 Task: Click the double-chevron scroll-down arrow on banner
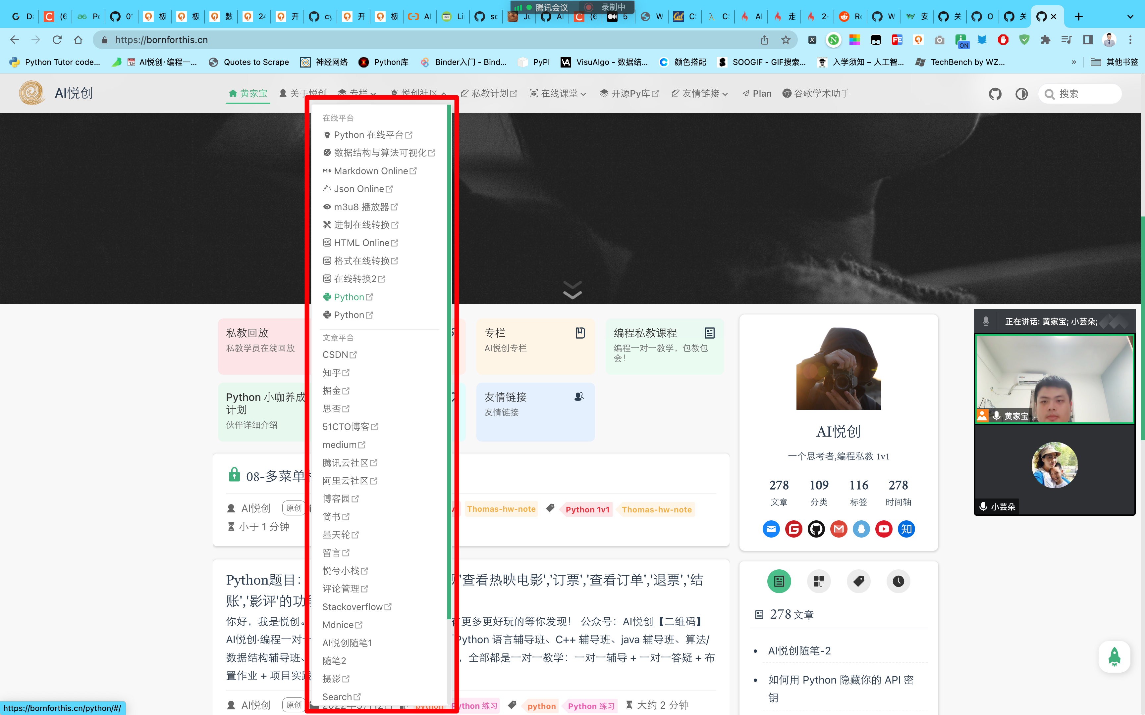(x=572, y=290)
